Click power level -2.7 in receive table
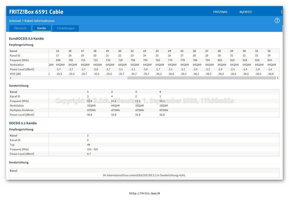This screenshot has height=201, width=289. point(158,69)
